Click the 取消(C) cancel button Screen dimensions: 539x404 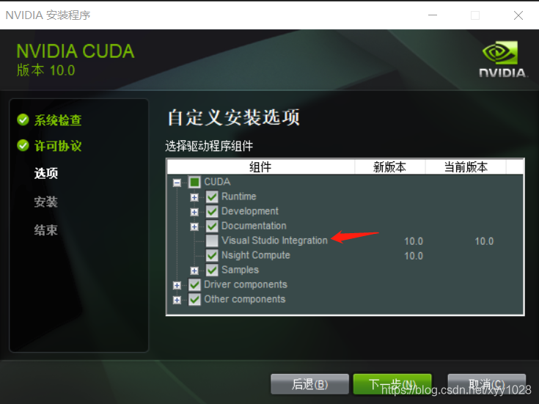[x=487, y=384]
